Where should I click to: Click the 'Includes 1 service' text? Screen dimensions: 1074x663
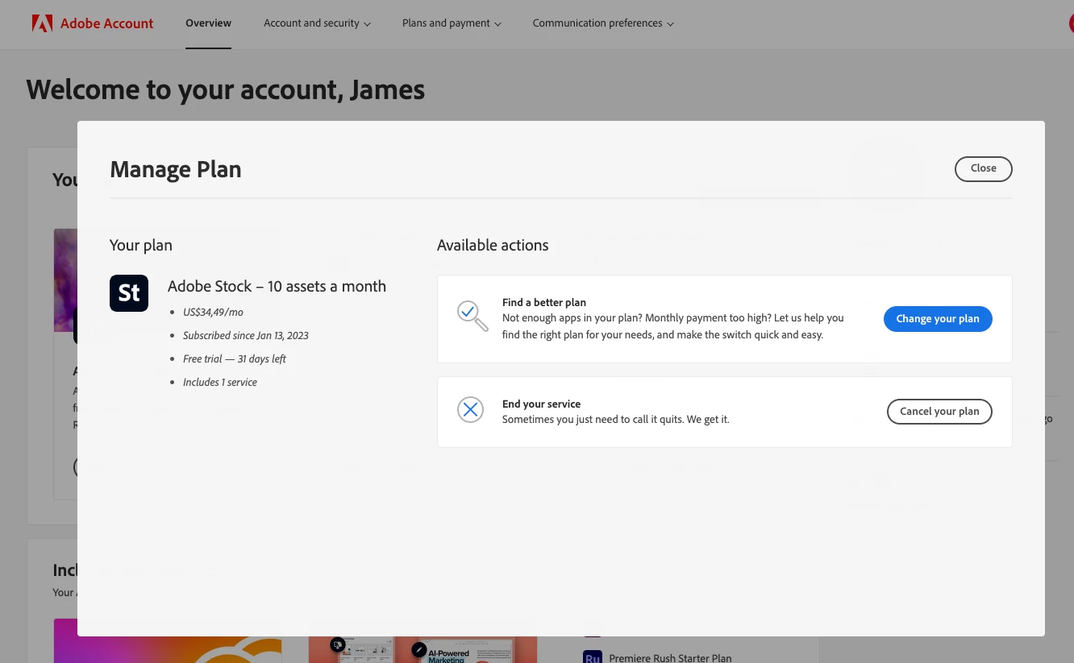coord(220,382)
